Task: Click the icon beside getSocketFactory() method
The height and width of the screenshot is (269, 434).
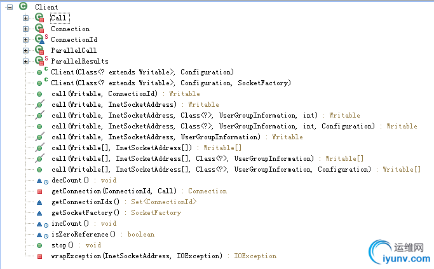Action: (39, 212)
